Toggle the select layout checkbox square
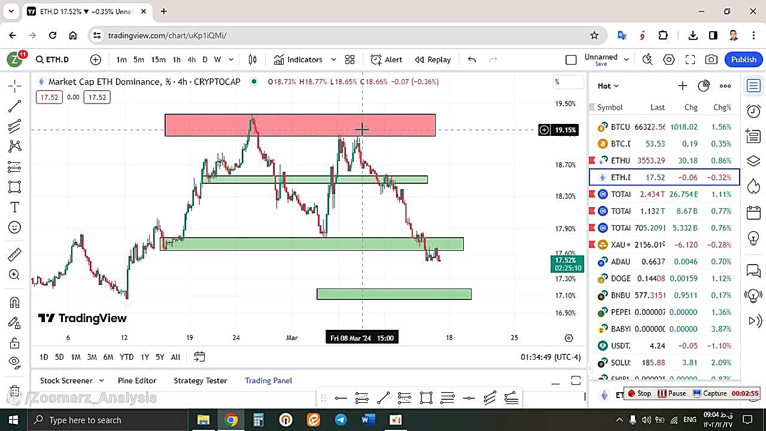This screenshot has width=766, height=431. point(571,59)
